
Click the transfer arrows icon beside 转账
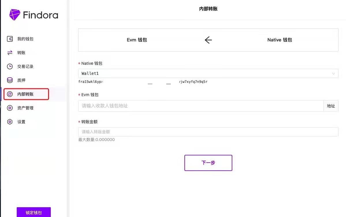[10, 53]
